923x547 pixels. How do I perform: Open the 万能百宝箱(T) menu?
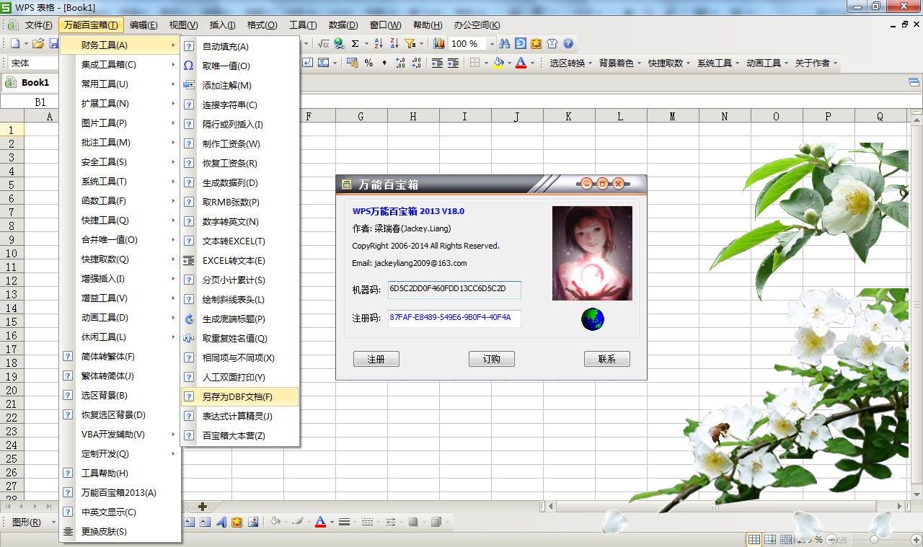pos(92,25)
